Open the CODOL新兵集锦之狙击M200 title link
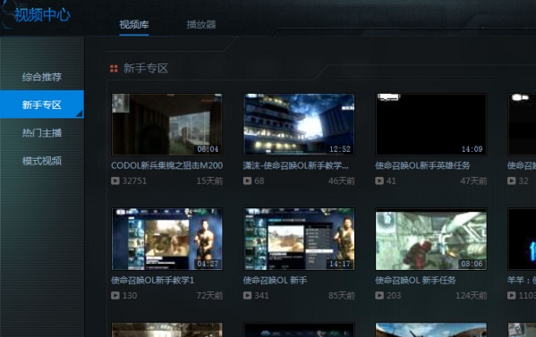The width and height of the screenshot is (536, 337). 166,165
